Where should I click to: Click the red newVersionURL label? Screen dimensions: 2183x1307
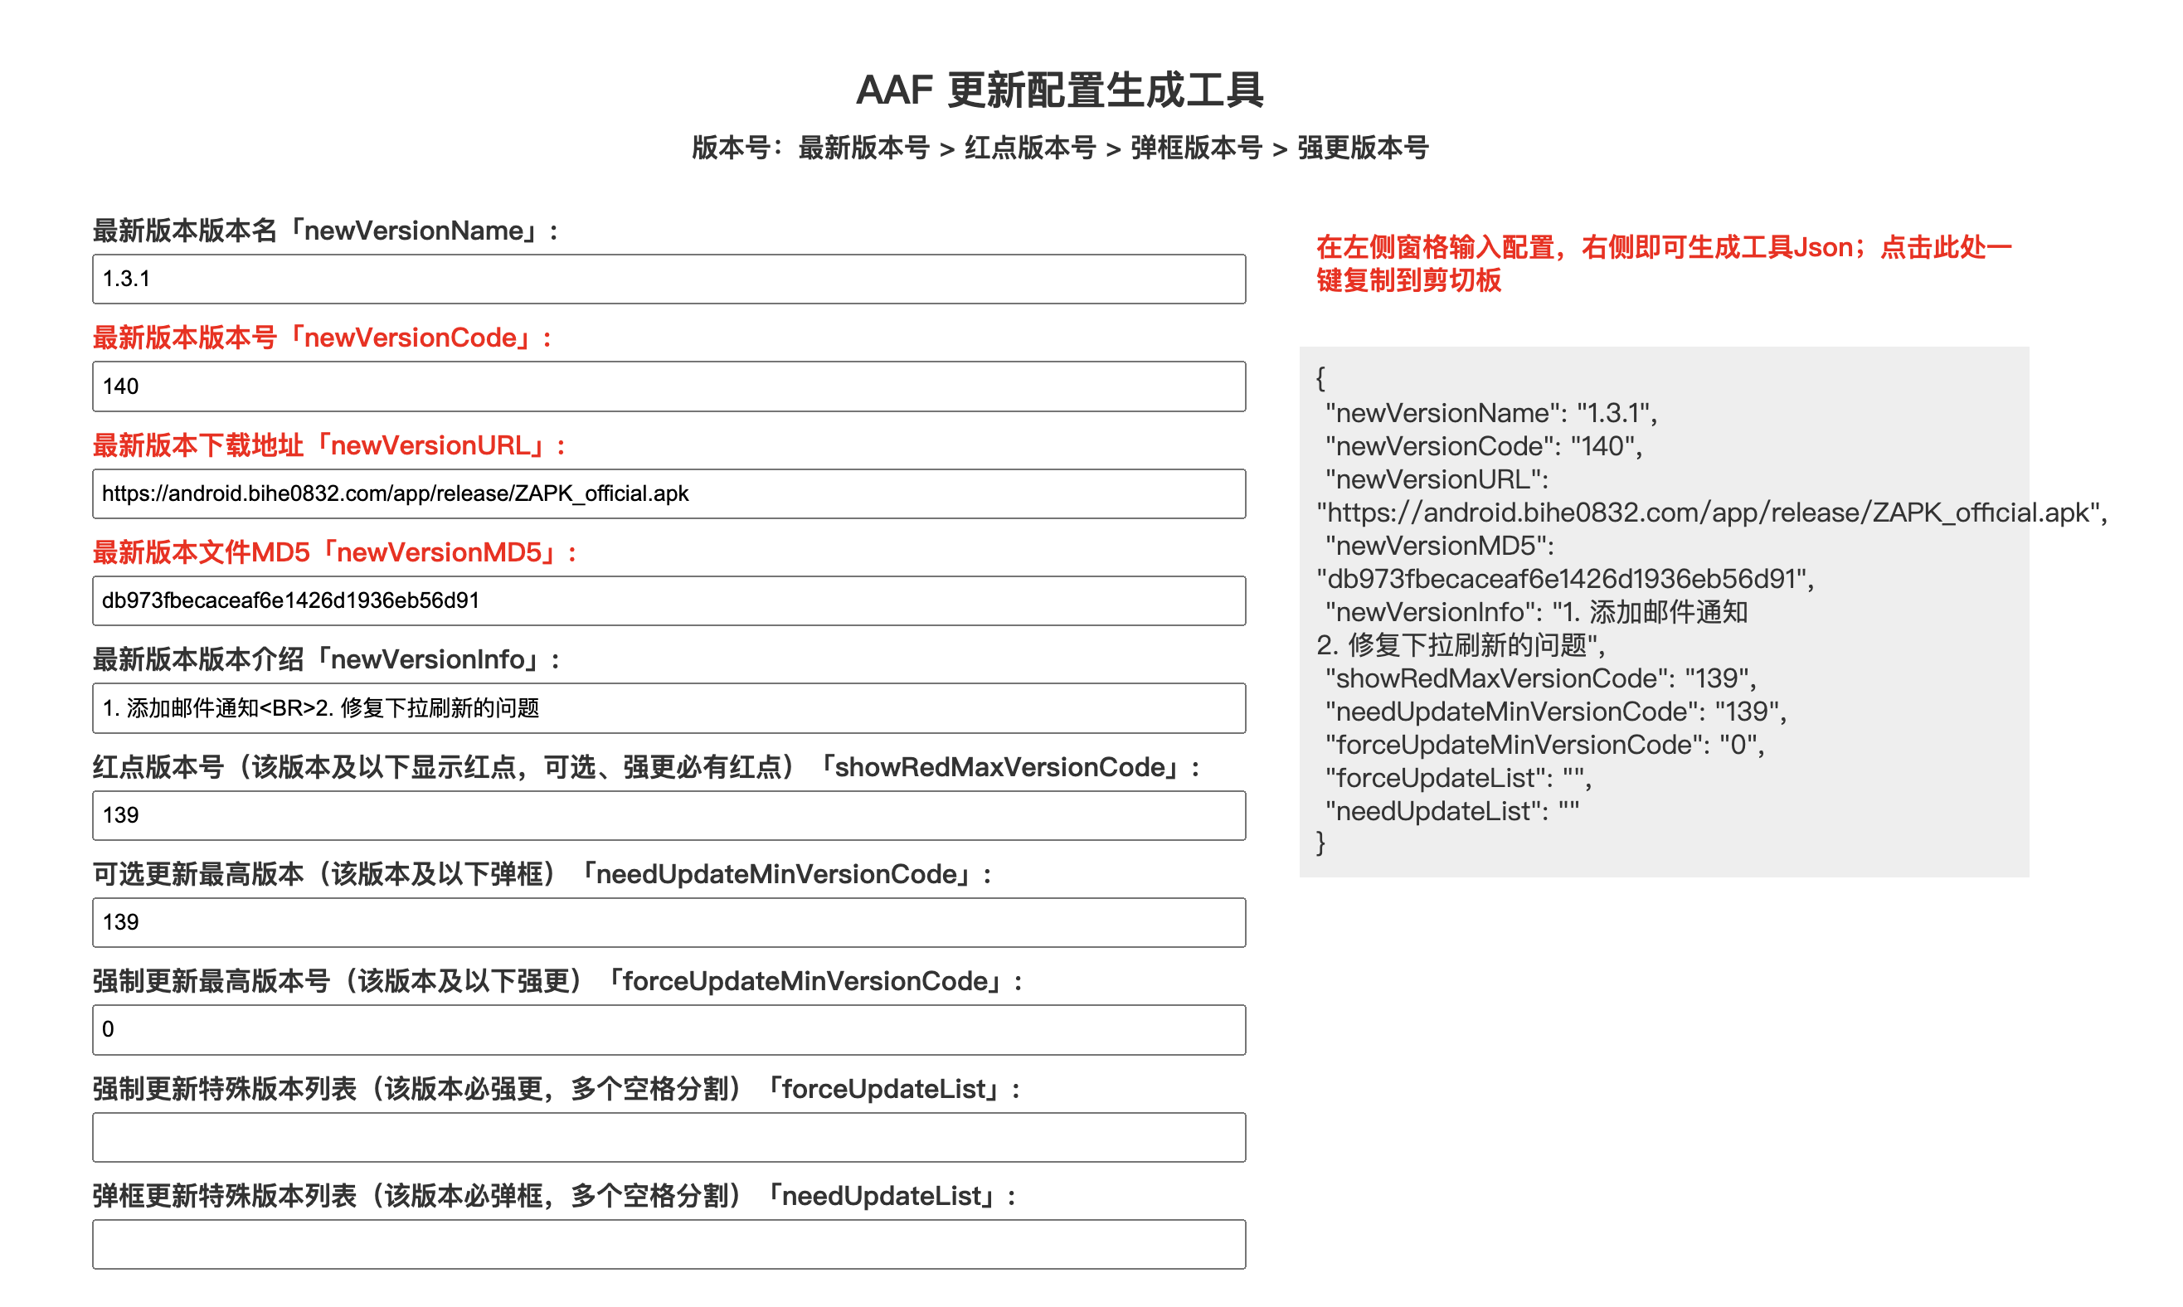click(x=329, y=445)
